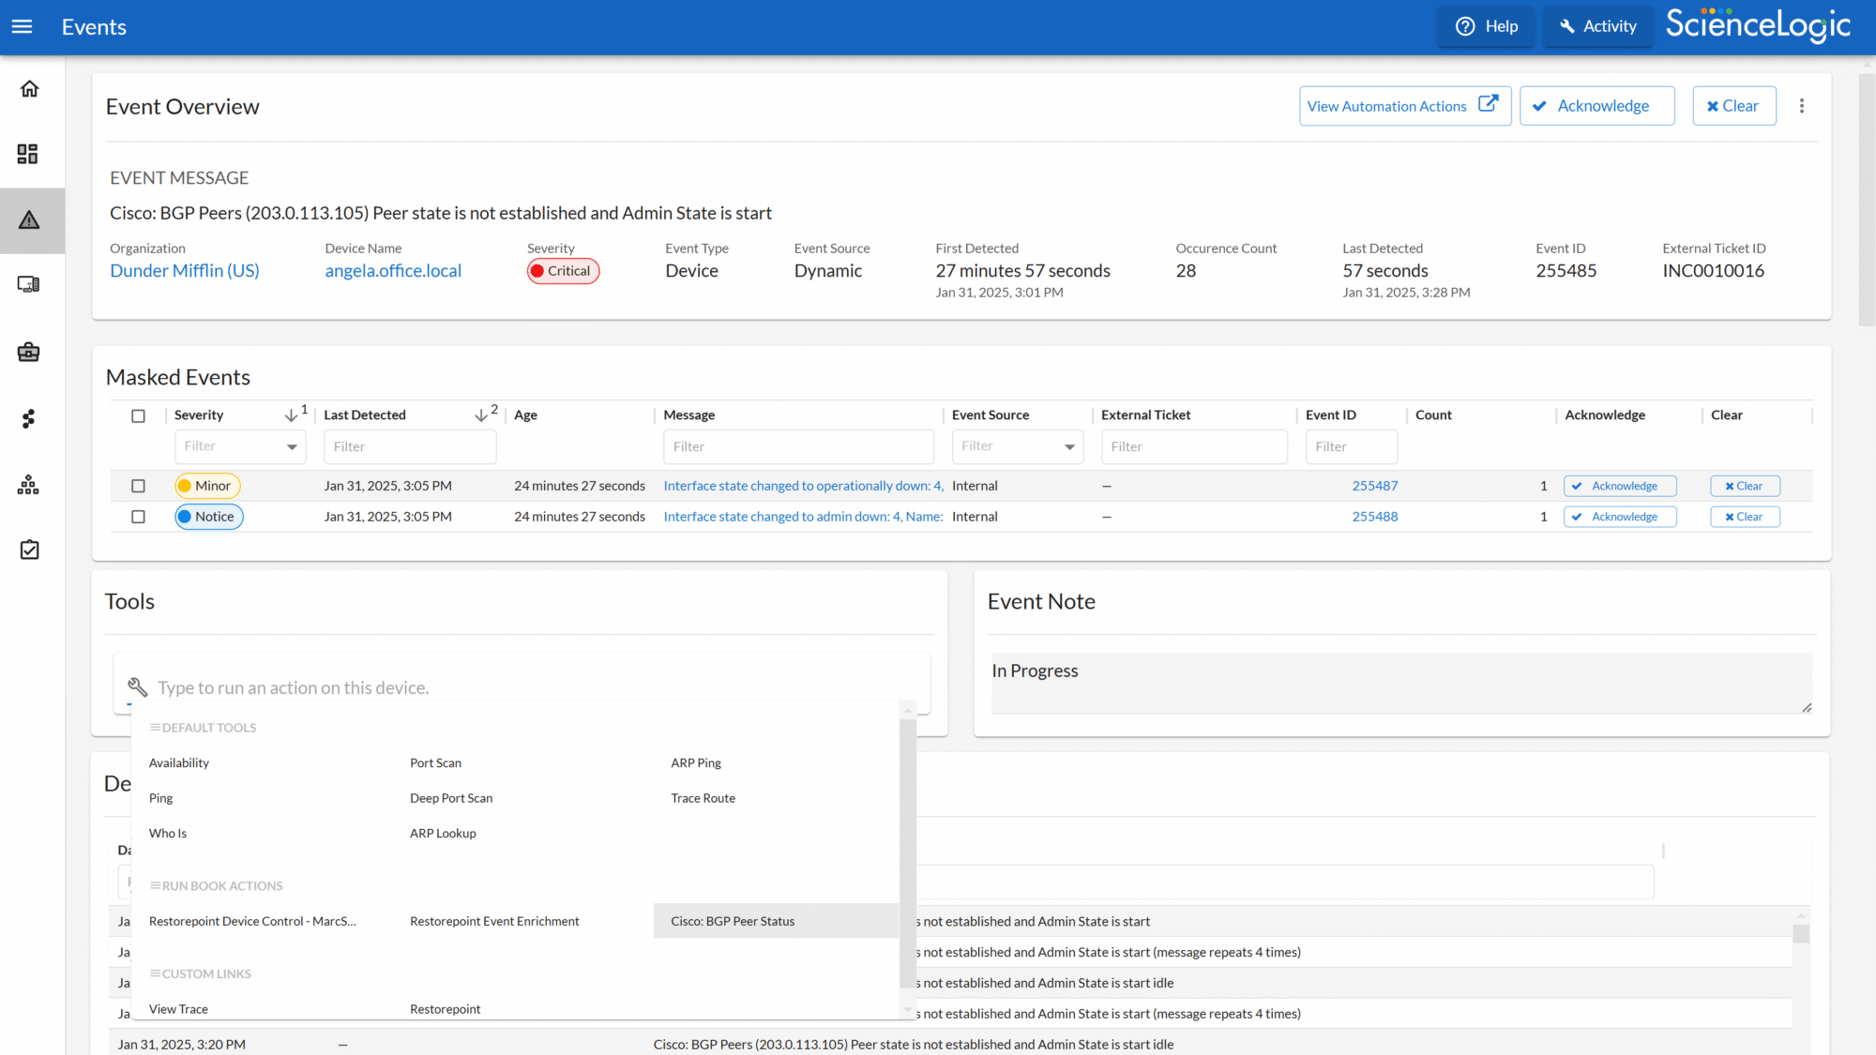Open View Automation Actions external link
The width and height of the screenshot is (1876, 1055).
(1404, 106)
